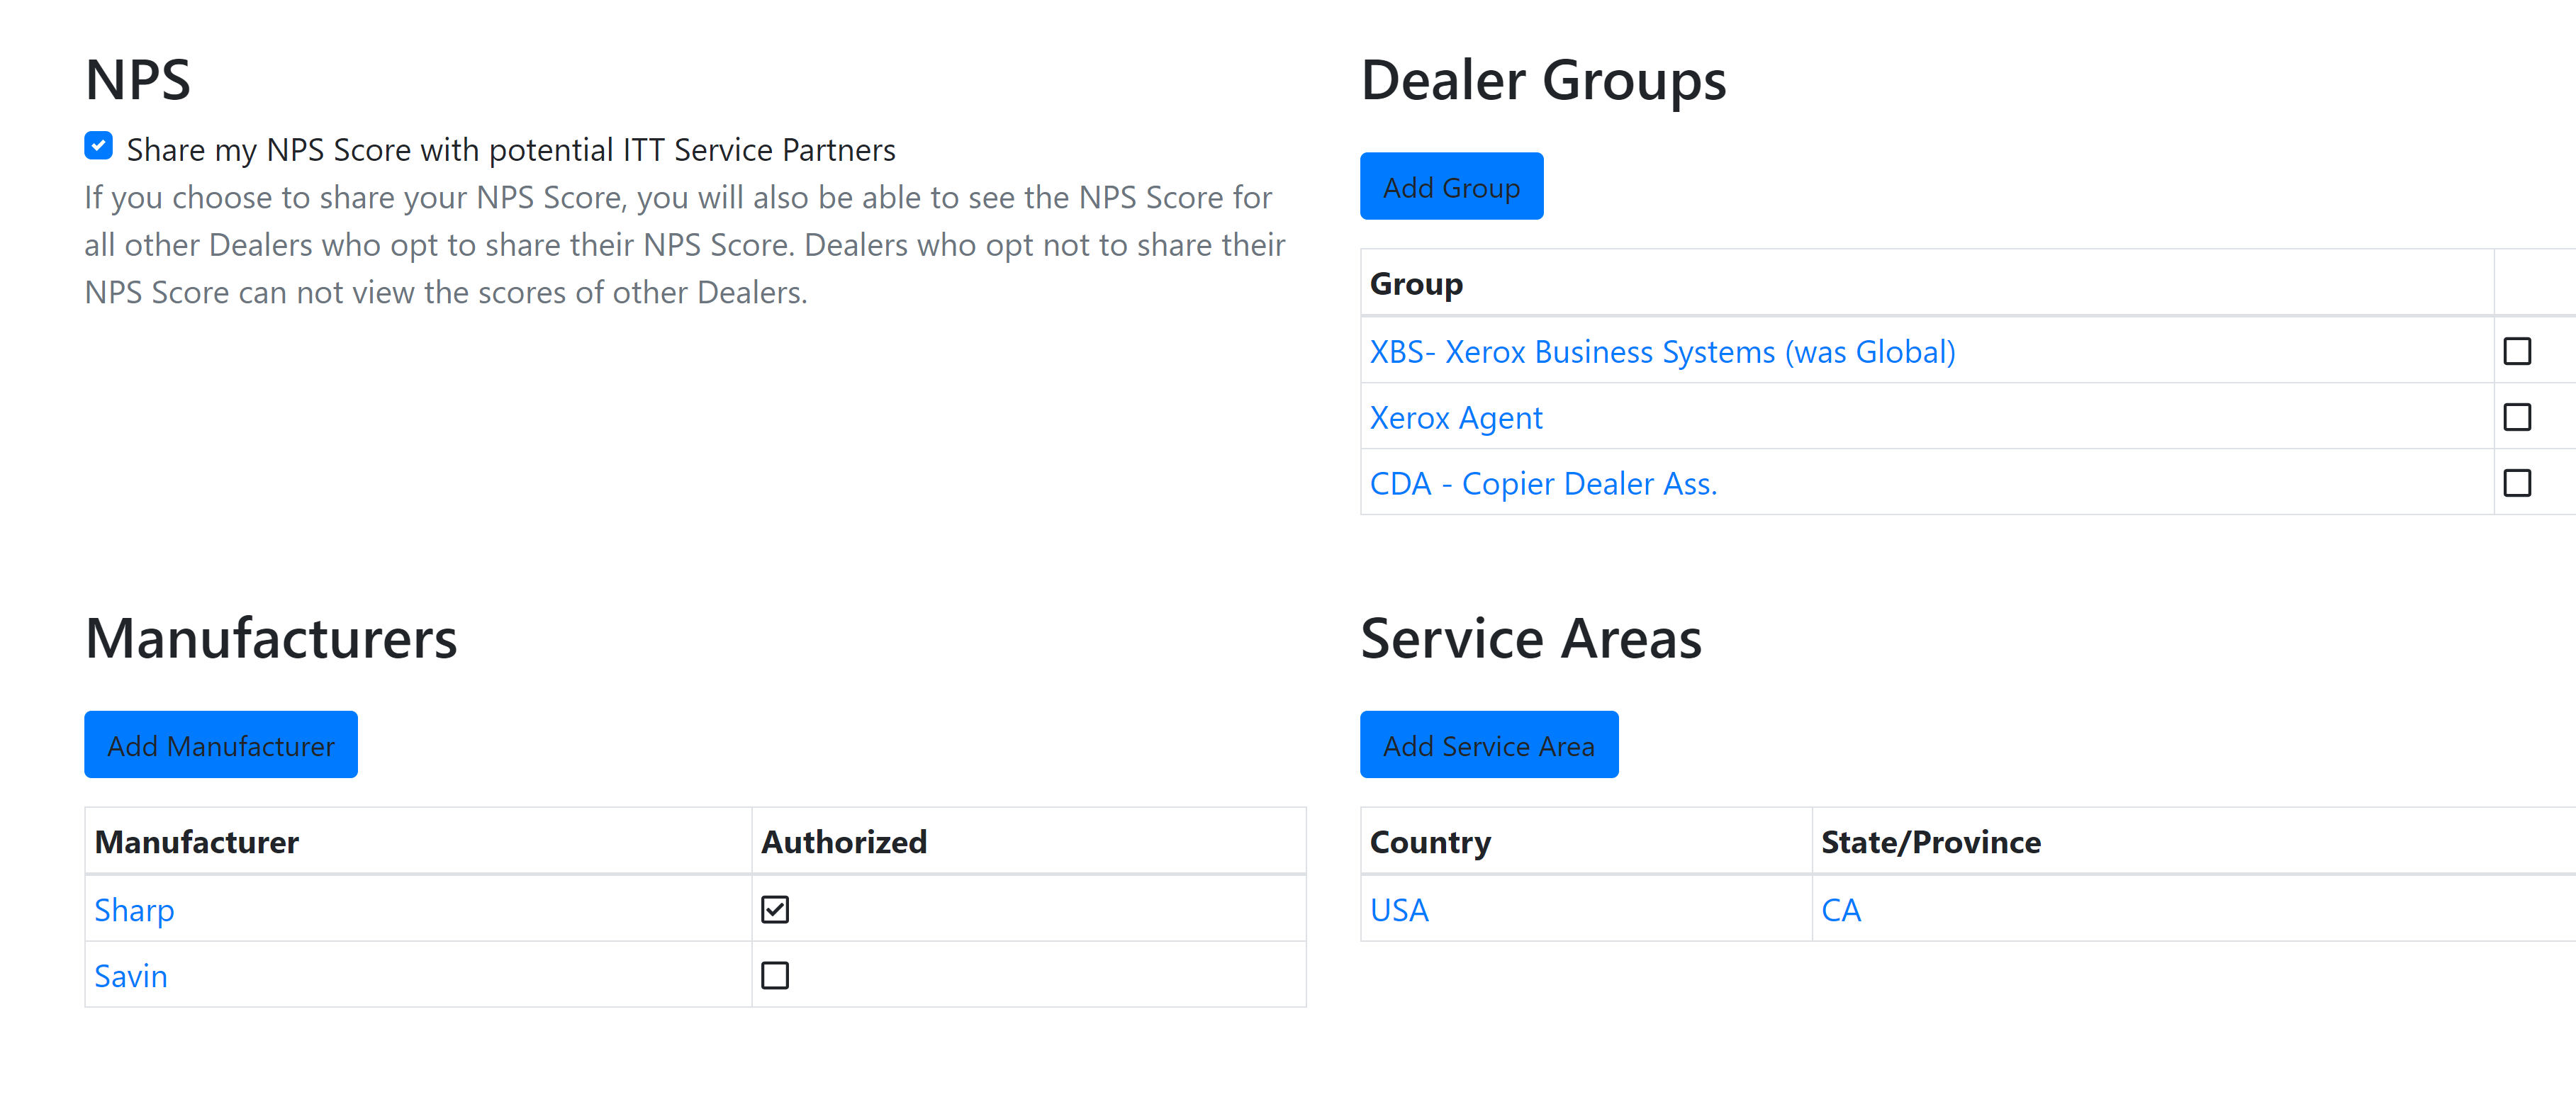Uncheck the Share my NPS Score checkbox

(98, 146)
